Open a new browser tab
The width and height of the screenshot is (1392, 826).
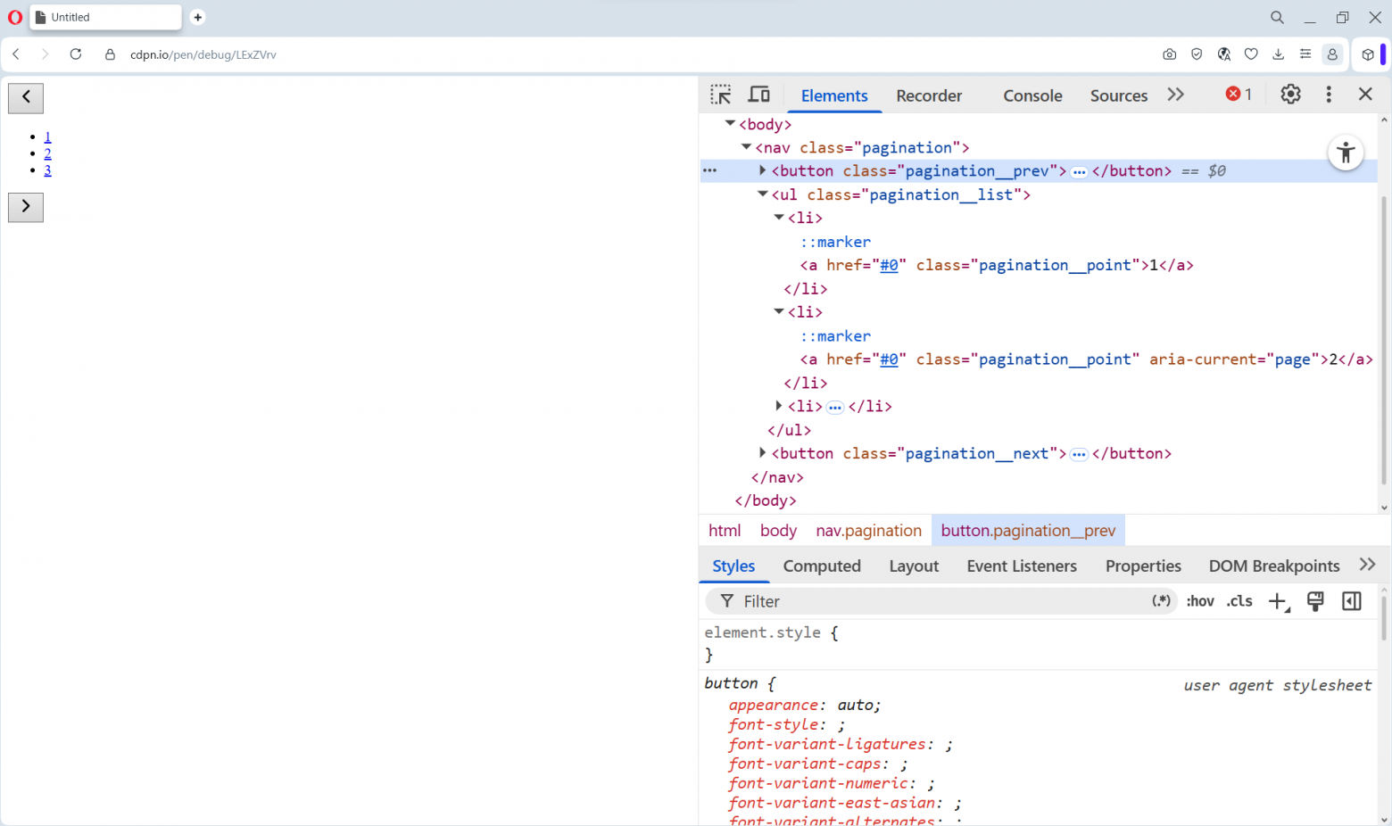click(198, 17)
